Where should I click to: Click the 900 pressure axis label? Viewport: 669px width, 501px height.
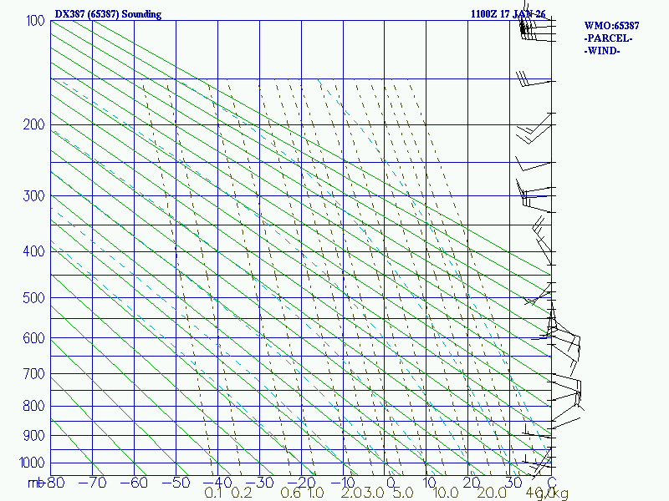click(x=33, y=435)
